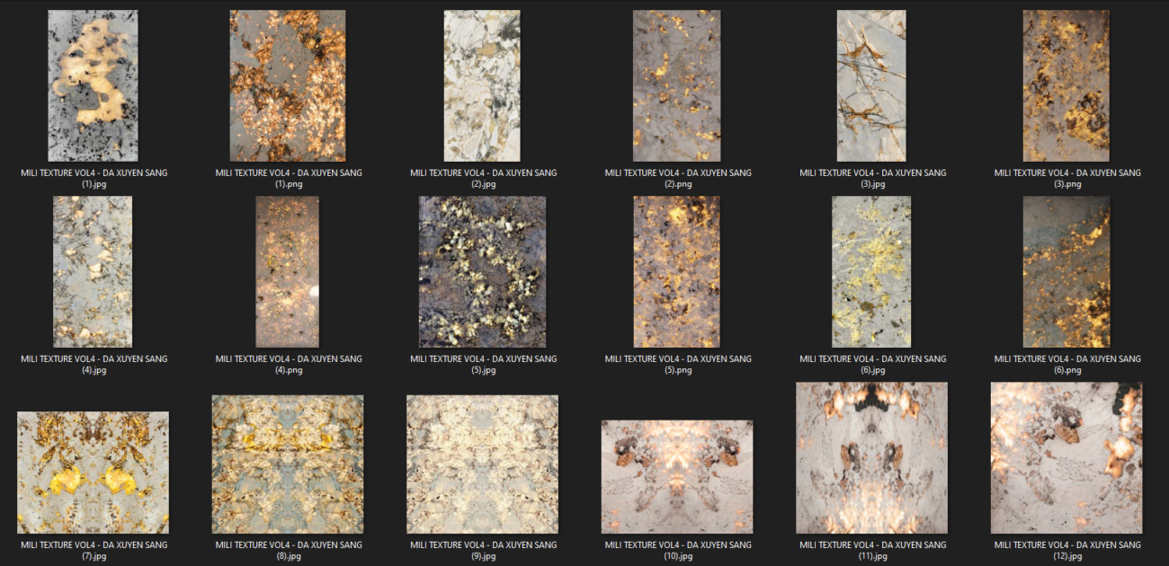Click file name ending in (8).jpg
This screenshot has height=566, width=1169.
point(289,550)
